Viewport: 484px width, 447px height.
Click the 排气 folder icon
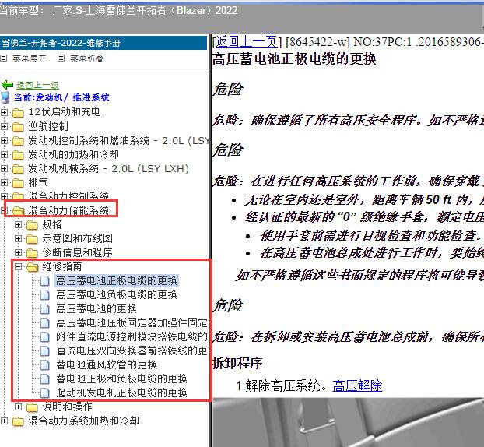click(x=18, y=183)
